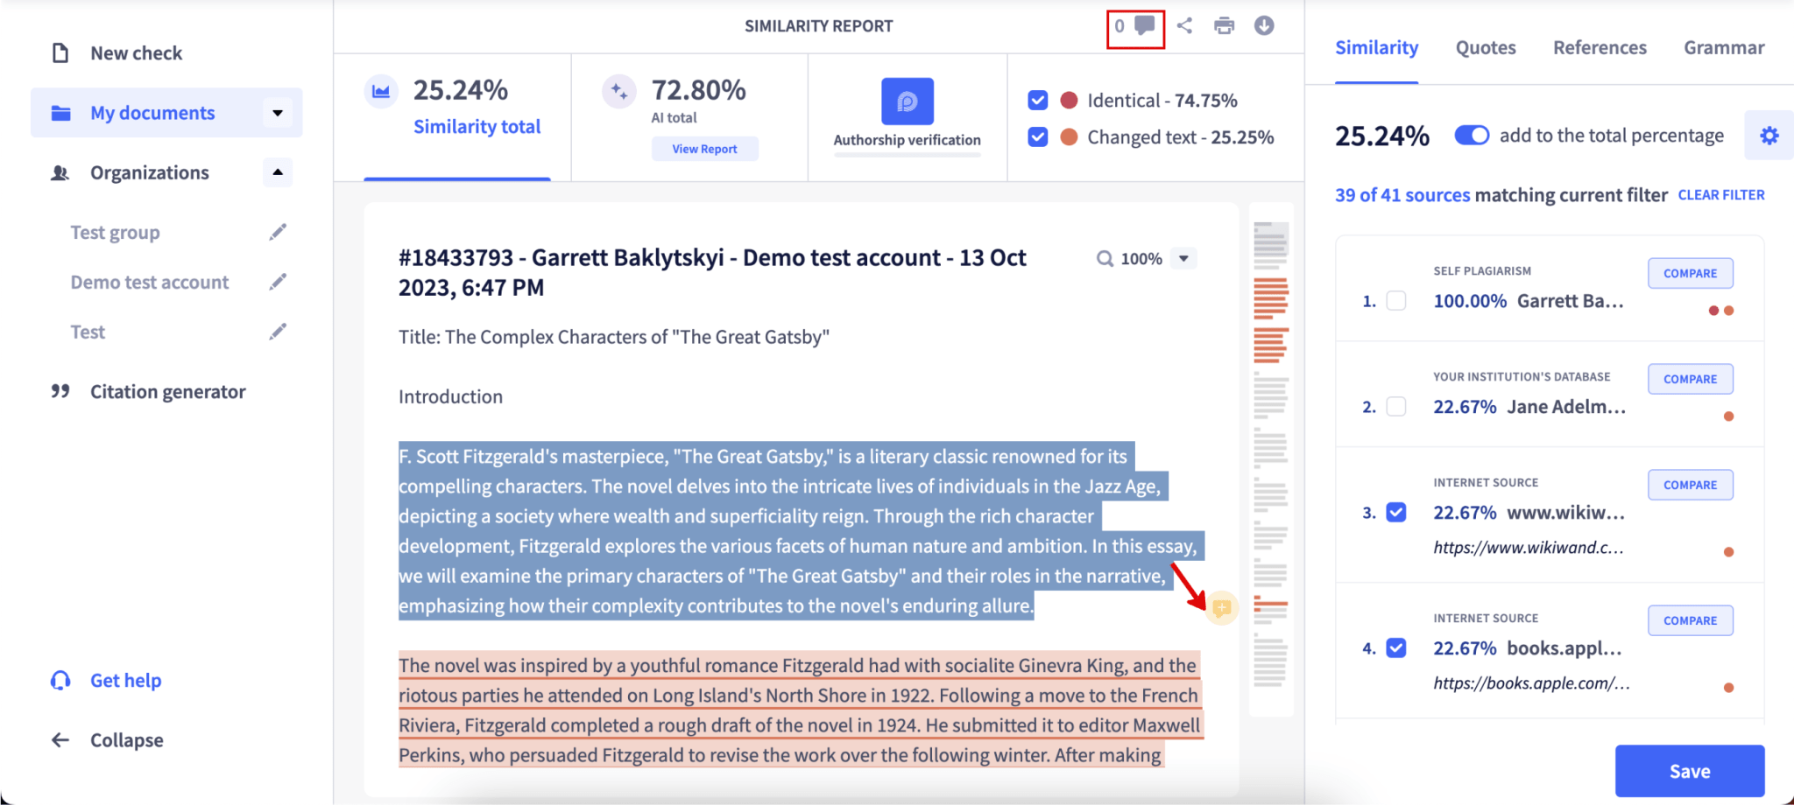Switch to the Grammar tab

tap(1722, 47)
